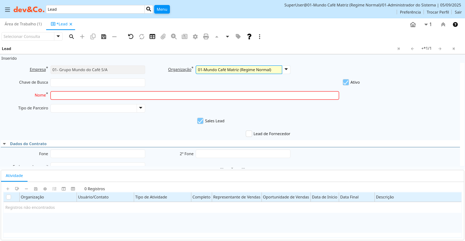Select the Atividade tab
The image size is (465, 241).
pos(14,176)
